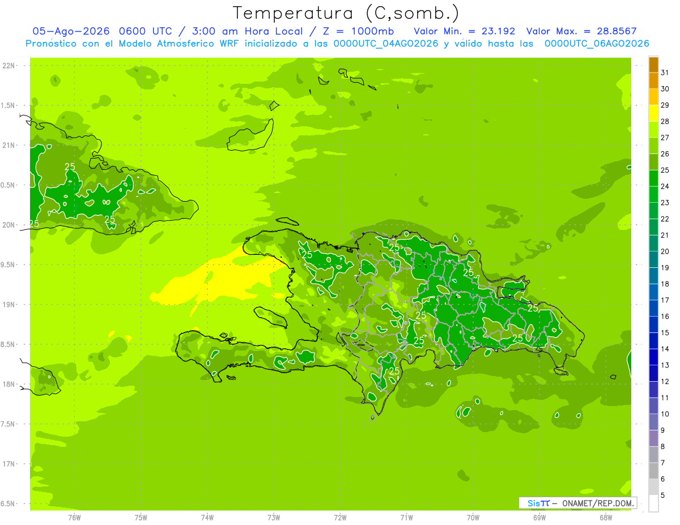Click the 22N latitude axis label

[9, 66]
